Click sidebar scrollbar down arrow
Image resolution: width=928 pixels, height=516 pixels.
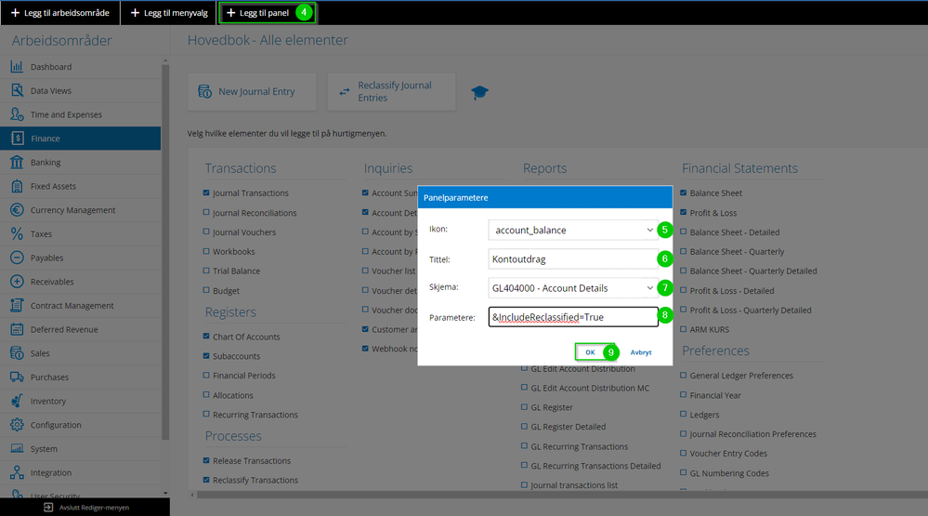point(165,493)
